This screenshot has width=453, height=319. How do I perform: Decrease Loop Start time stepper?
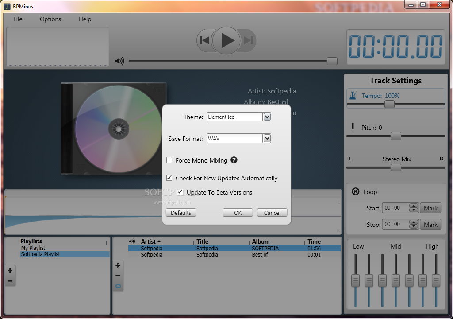click(414, 210)
